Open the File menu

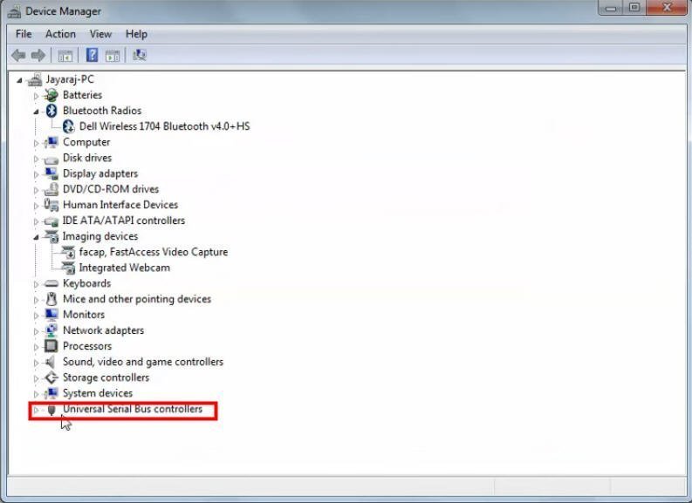pyautogui.click(x=24, y=34)
